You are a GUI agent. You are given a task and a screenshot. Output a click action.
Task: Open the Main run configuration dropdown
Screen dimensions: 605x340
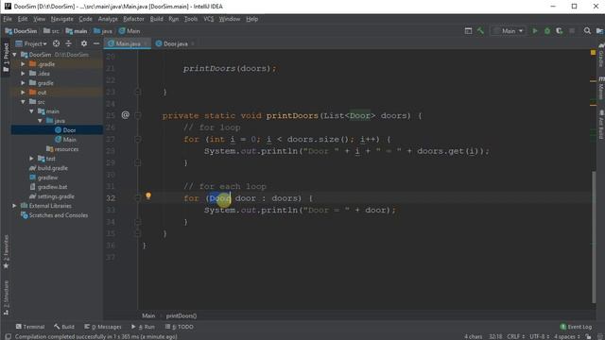pyautogui.click(x=509, y=31)
